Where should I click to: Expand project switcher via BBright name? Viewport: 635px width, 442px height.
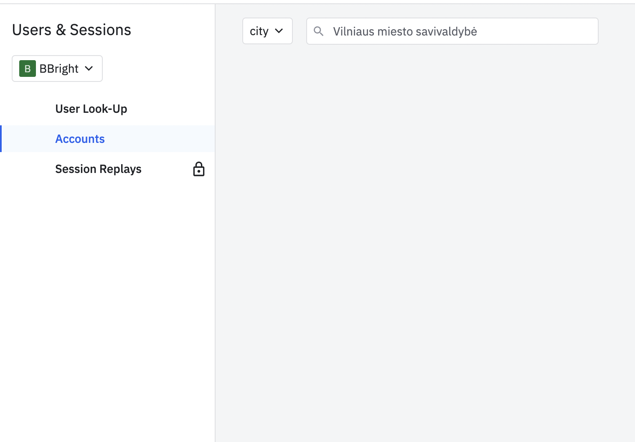pos(59,69)
